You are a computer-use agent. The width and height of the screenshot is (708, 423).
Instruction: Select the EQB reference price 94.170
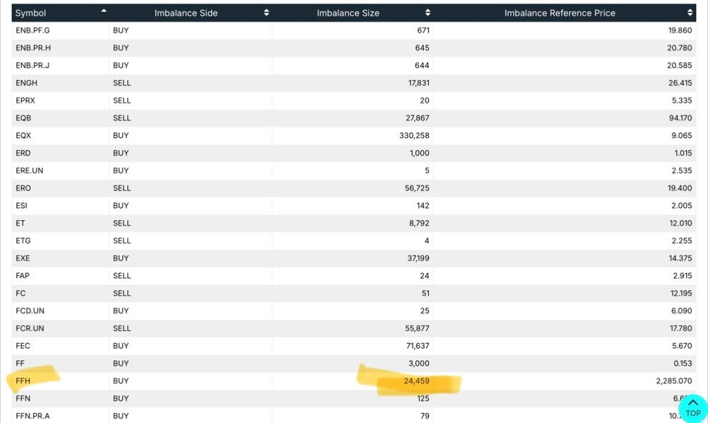click(680, 117)
